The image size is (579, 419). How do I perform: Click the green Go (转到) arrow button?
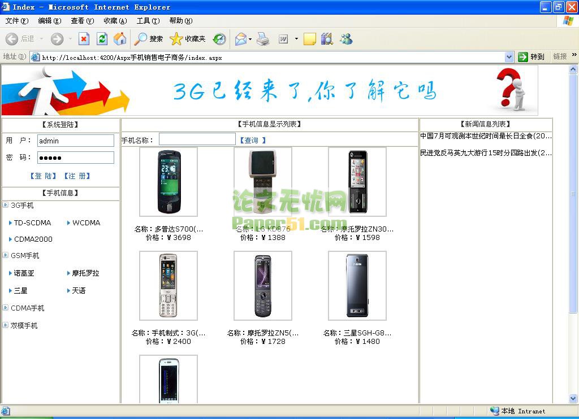[531, 57]
